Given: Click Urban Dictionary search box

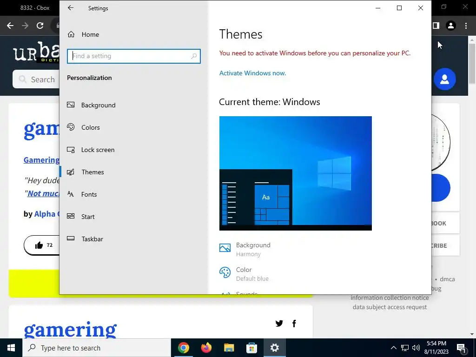Looking at the screenshot, I should (36, 79).
